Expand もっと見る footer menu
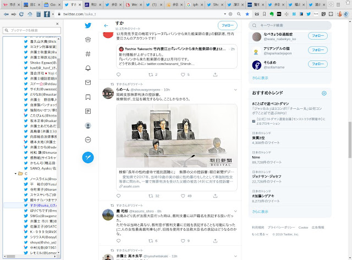 [x=260, y=234]
